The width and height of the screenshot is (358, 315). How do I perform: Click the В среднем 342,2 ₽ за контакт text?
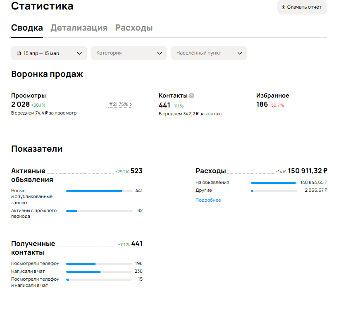(191, 114)
